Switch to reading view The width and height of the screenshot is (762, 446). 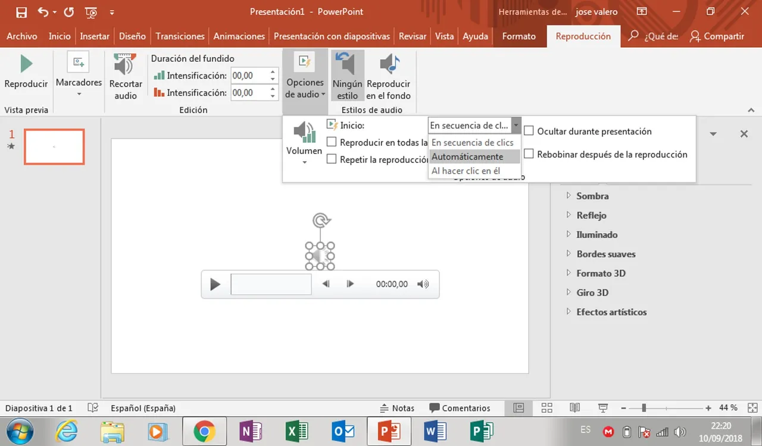574,408
